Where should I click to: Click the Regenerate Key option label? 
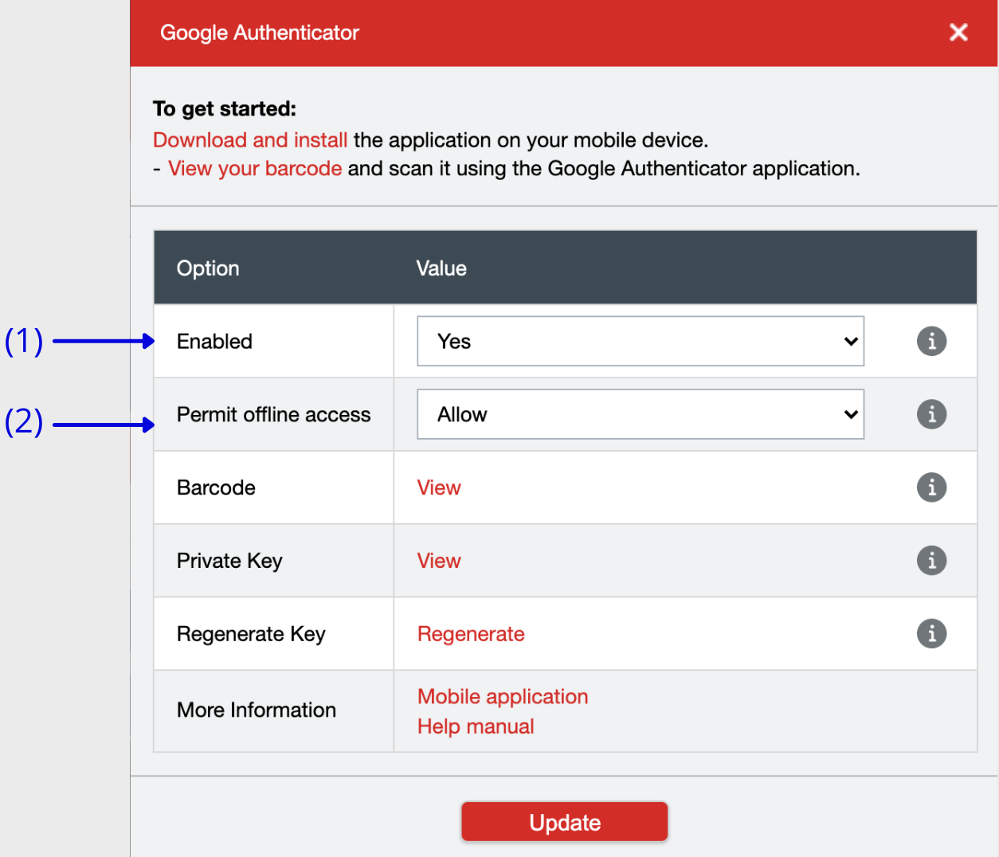coord(251,634)
